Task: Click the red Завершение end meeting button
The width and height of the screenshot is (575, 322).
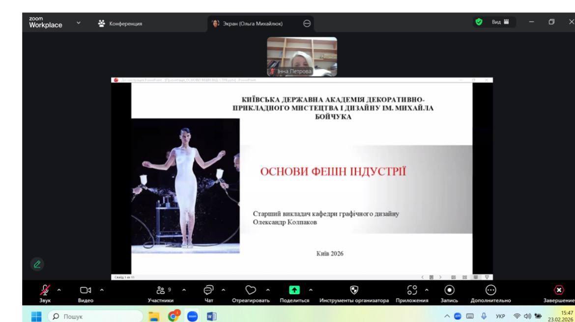Action: [558, 290]
